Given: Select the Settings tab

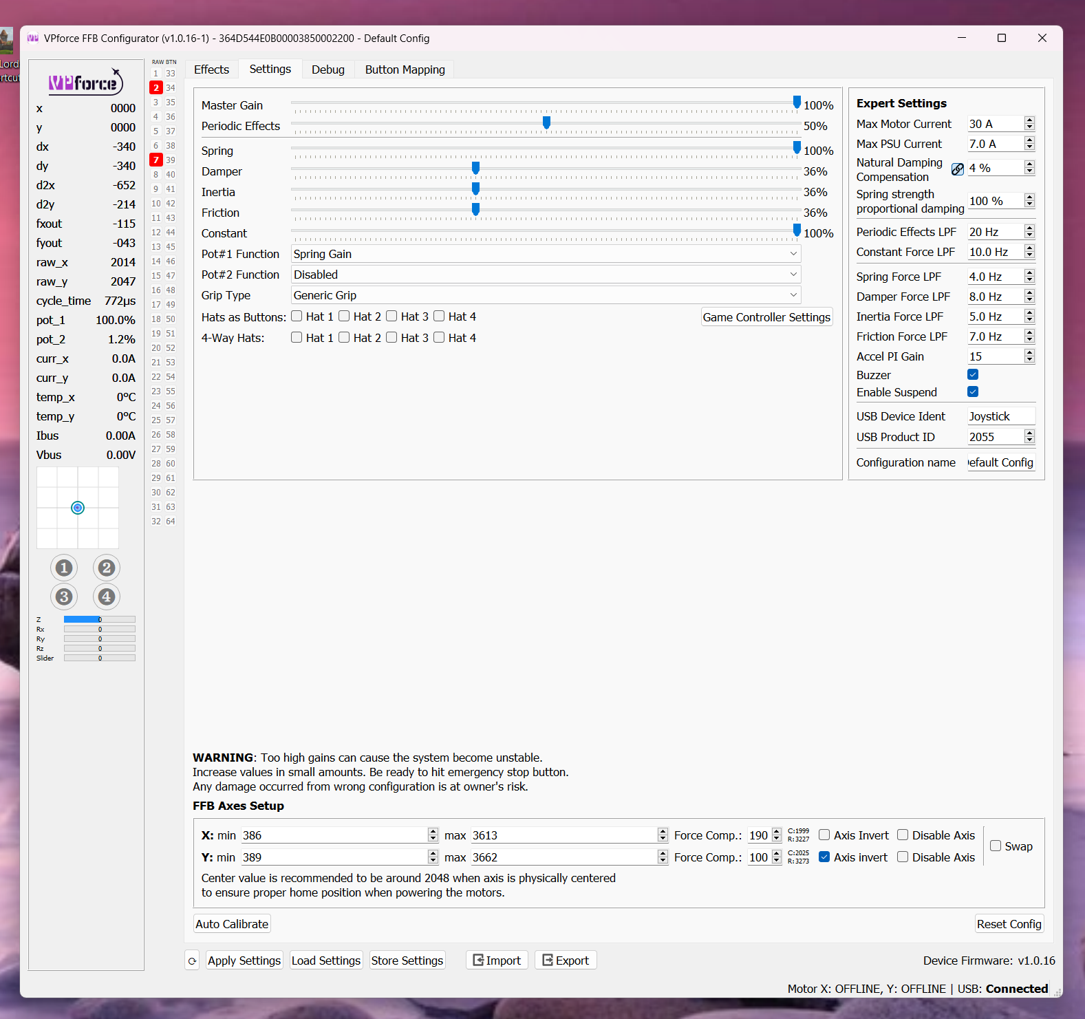Looking at the screenshot, I should pyautogui.click(x=270, y=69).
